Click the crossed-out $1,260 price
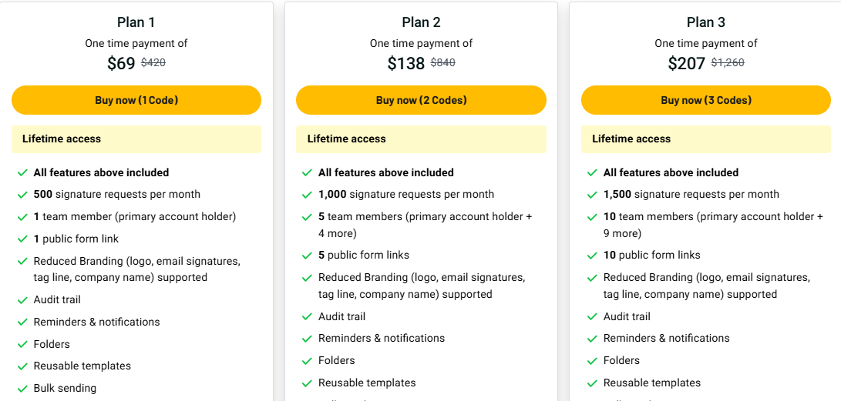 click(727, 63)
